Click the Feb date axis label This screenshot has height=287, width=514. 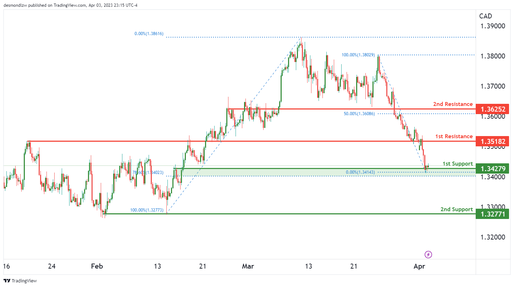(97, 266)
